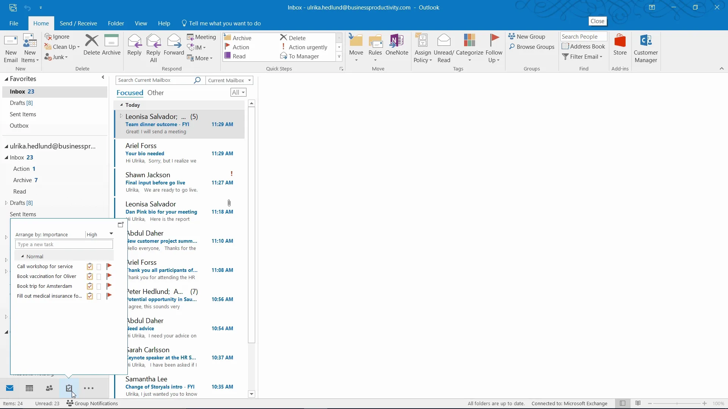Mark 'Call workshop for service' complete
The width and height of the screenshot is (728, 409).
click(90, 267)
